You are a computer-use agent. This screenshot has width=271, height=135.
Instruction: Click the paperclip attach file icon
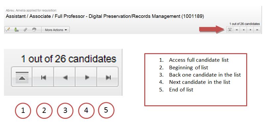pyautogui.click(x=25, y=30)
